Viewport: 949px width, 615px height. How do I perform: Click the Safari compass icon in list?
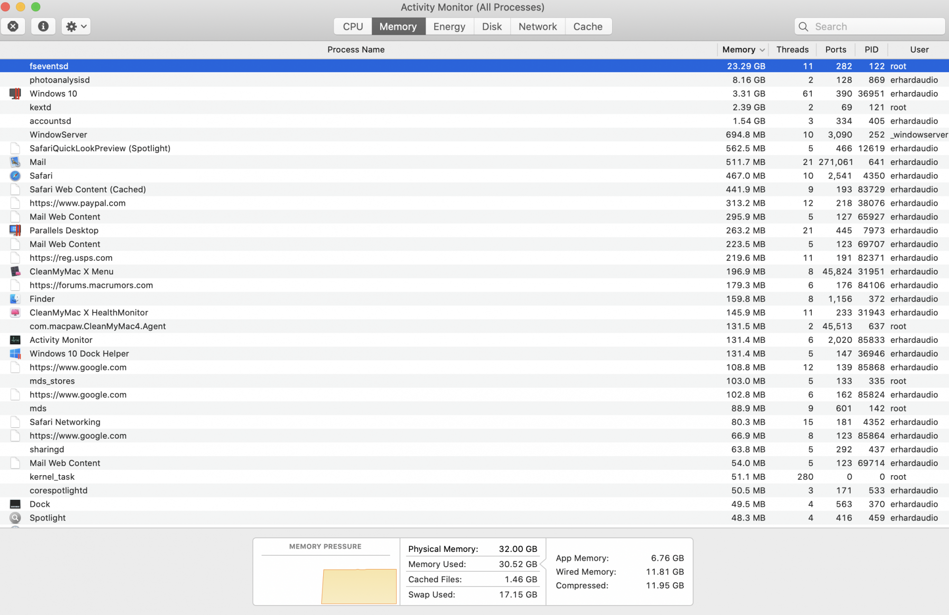[15, 176]
